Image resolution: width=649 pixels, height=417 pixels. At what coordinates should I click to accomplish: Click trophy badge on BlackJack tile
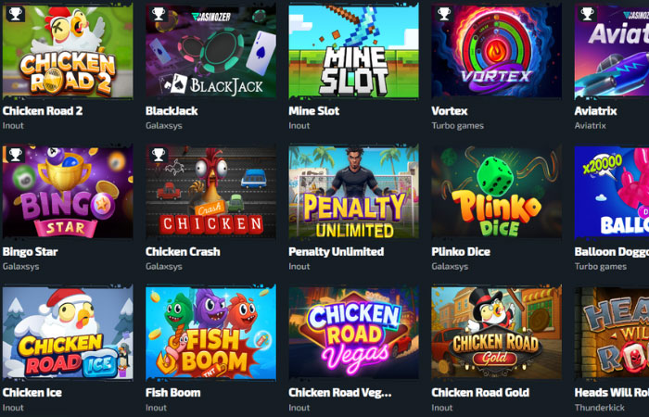159,14
